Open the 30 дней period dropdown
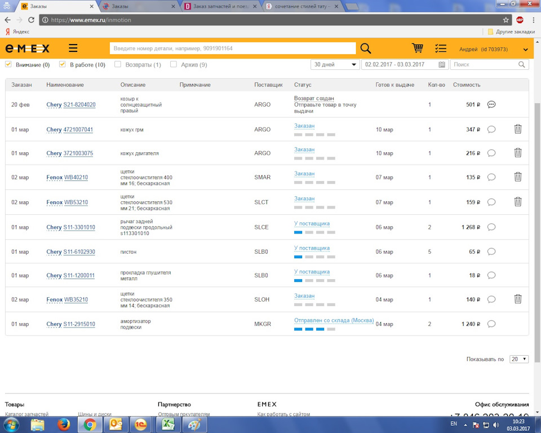This screenshot has height=433, width=541. [335, 65]
